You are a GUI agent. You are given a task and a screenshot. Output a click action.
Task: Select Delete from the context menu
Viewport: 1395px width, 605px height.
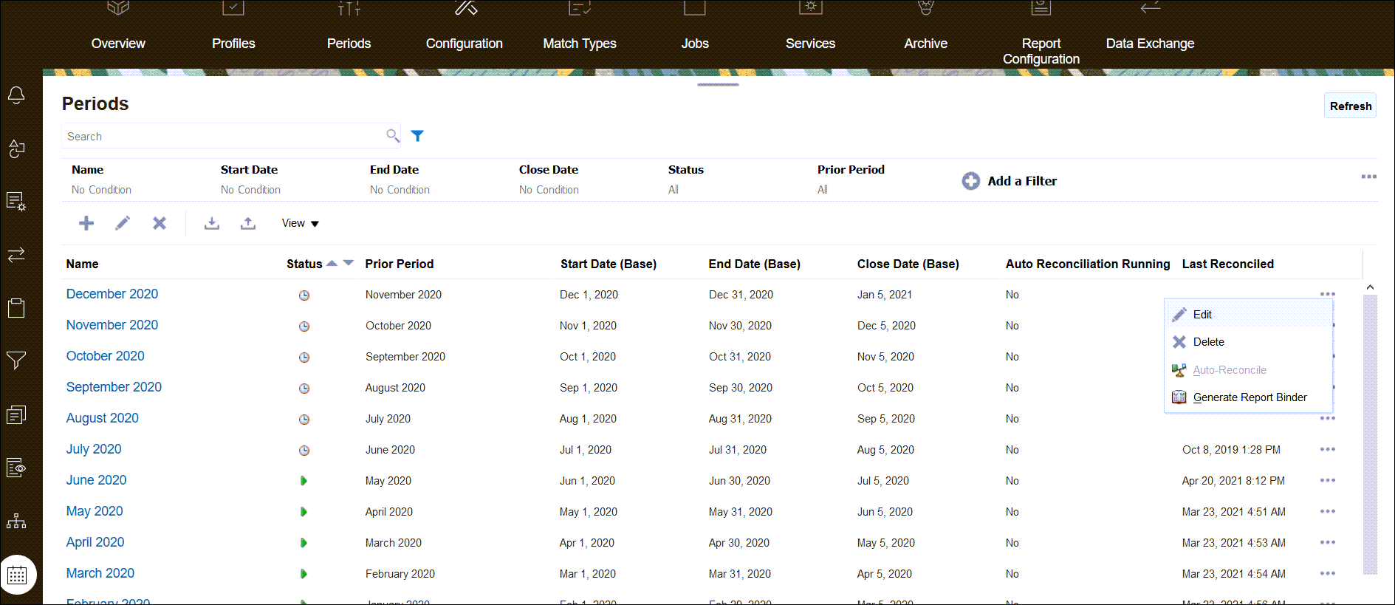[x=1208, y=342]
